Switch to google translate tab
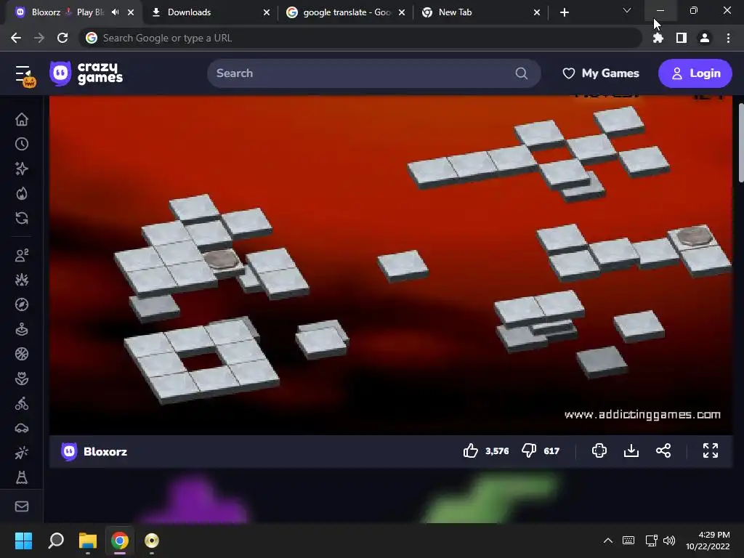Viewport: 744px width, 558px height. tap(345, 12)
